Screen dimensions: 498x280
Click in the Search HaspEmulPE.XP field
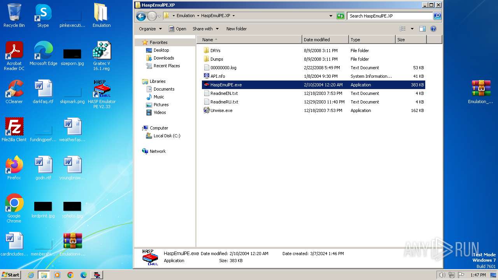pyautogui.click(x=390, y=16)
